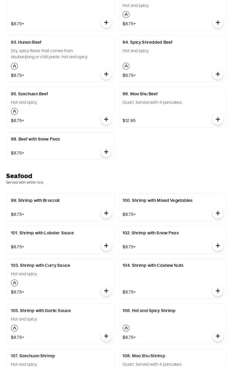Click plus button for 95. Szechuan Beef

[106, 119]
